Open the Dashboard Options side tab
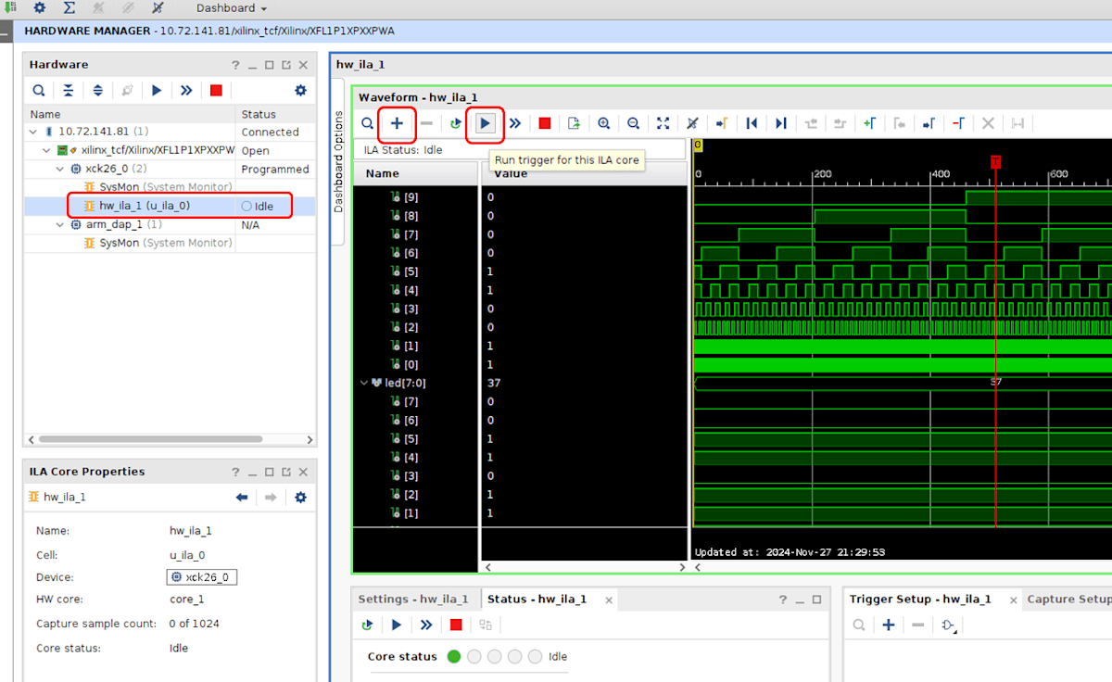Image resolution: width=1112 pixels, height=682 pixels. 338,162
